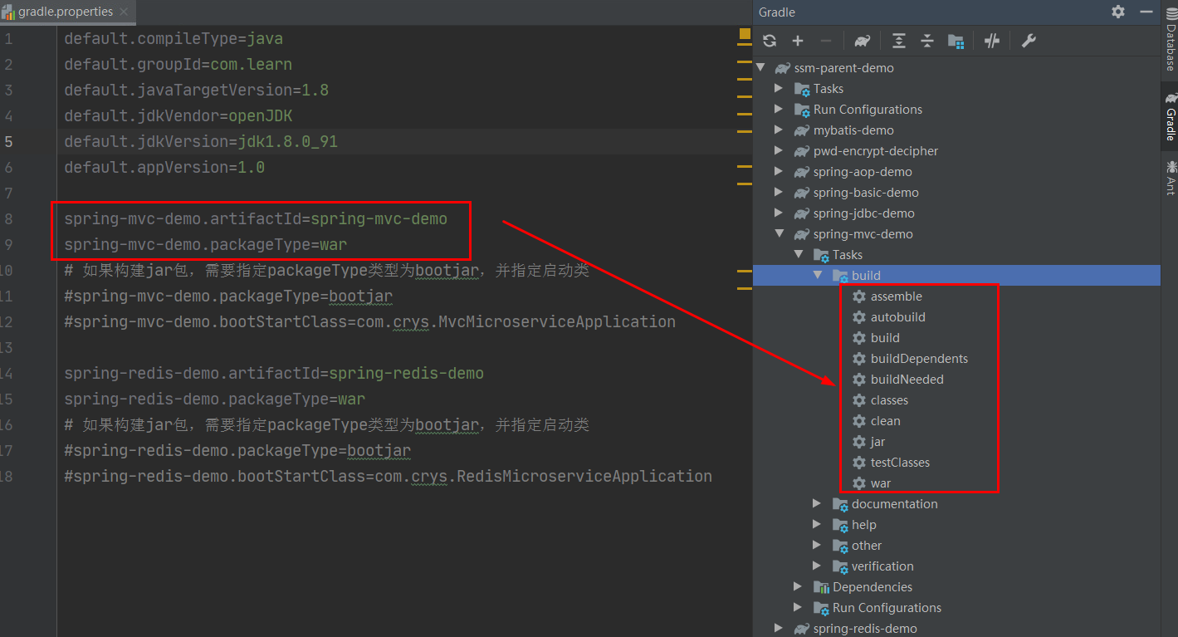Image resolution: width=1178 pixels, height=637 pixels.
Task: Expand the Dependencies node
Action: [798, 587]
